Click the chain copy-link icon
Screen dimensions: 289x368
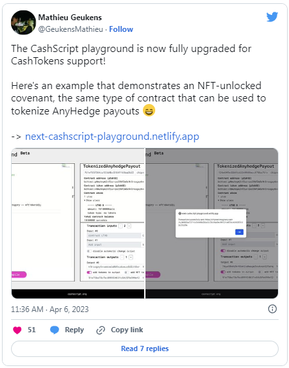[x=101, y=330]
